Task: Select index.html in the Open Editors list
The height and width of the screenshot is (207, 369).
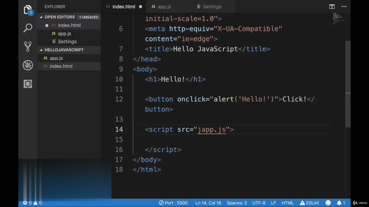Action: pyautogui.click(x=69, y=25)
